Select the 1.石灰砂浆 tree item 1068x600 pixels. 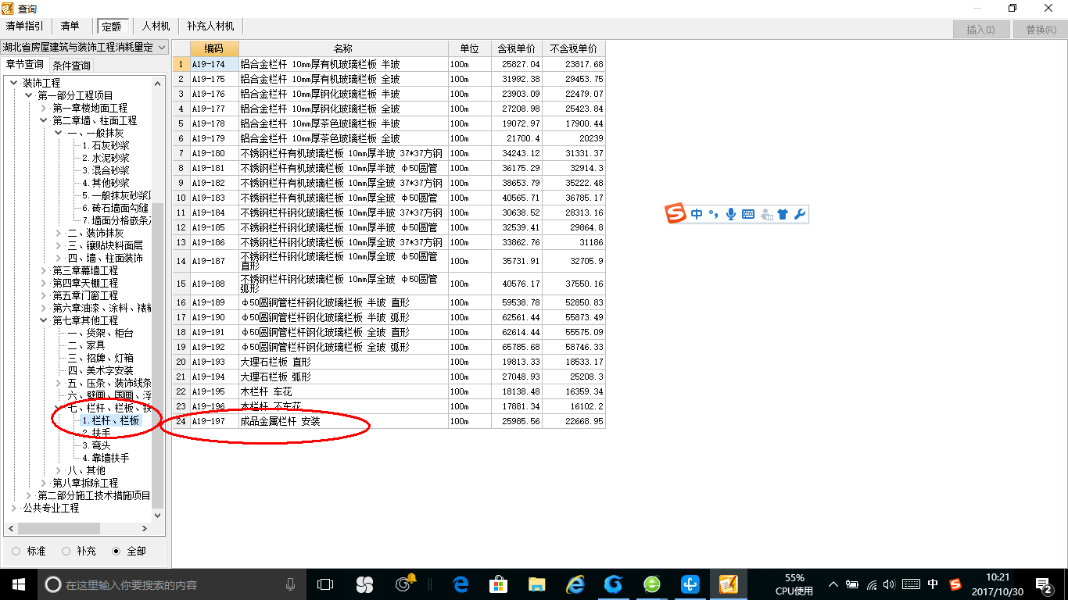[x=106, y=145]
